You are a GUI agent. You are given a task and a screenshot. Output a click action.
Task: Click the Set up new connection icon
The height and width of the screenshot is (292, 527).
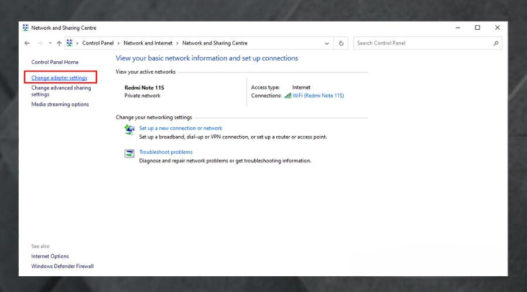(x=129, y=130)
